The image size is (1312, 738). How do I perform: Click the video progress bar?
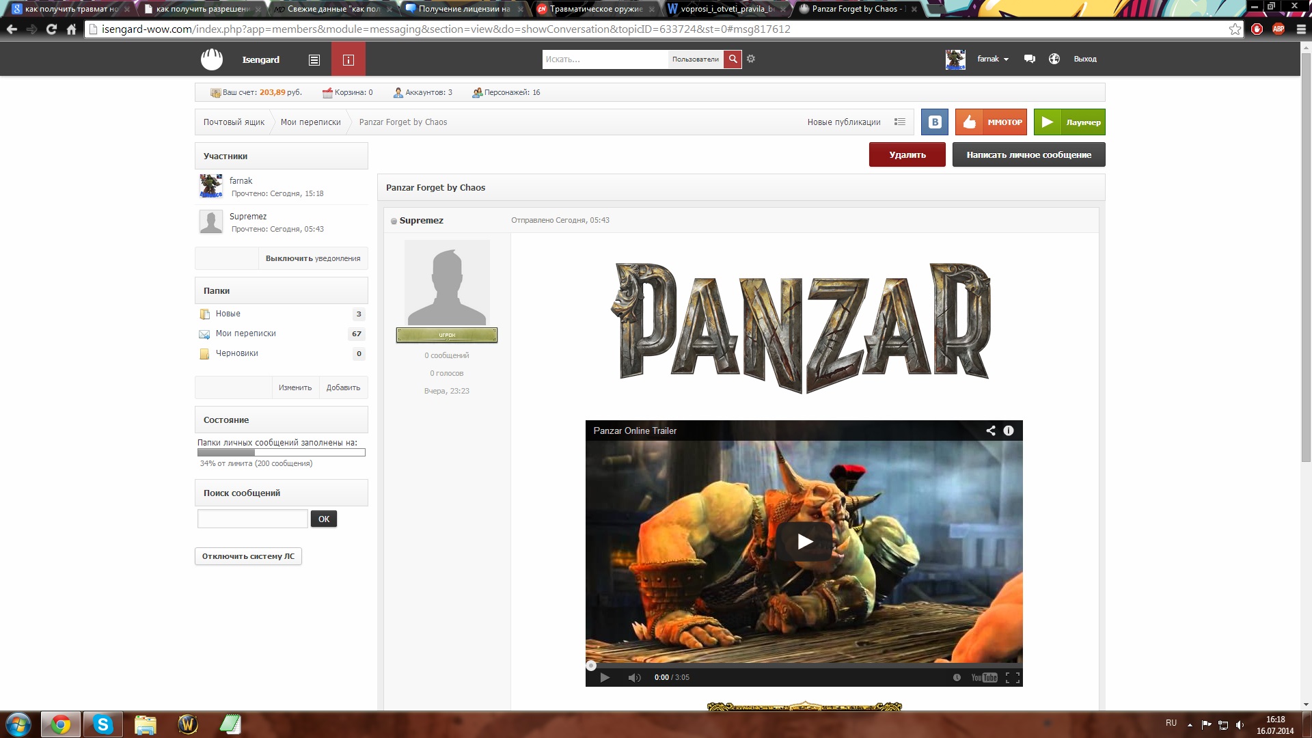point(804,666)
